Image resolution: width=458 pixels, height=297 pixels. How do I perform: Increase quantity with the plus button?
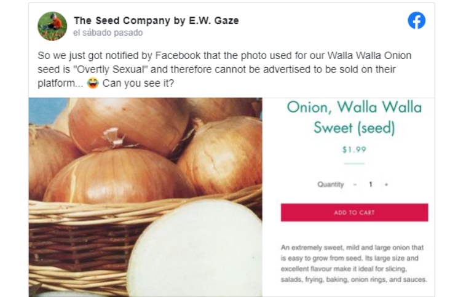[386, 184]
